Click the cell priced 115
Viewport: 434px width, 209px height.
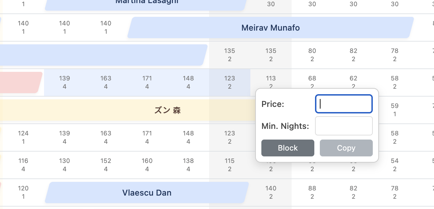click(229, 165)
